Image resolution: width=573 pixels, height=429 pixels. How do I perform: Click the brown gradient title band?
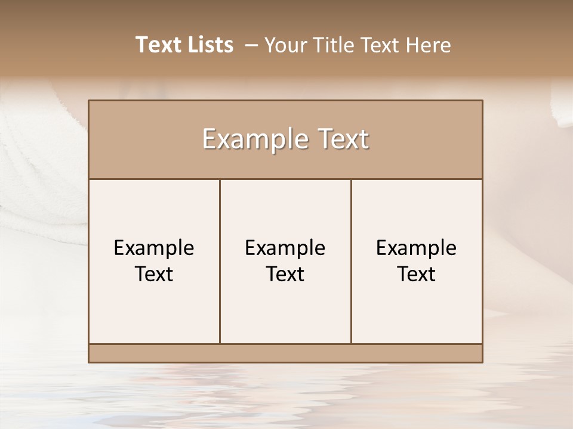point(286,38)
